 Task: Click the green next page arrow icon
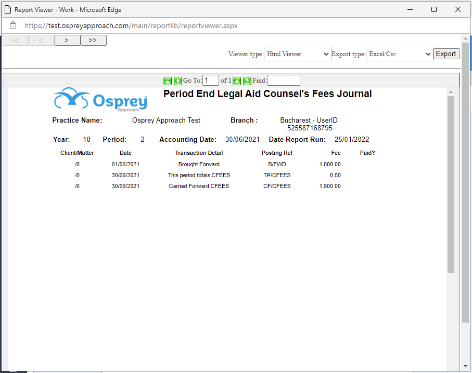pos(237,81)
